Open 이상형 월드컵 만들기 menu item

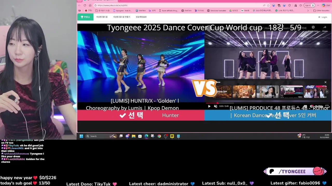(122, 17)
